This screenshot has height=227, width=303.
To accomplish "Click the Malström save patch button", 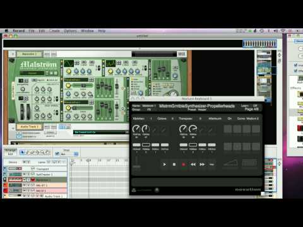I will tap(56, 73).
